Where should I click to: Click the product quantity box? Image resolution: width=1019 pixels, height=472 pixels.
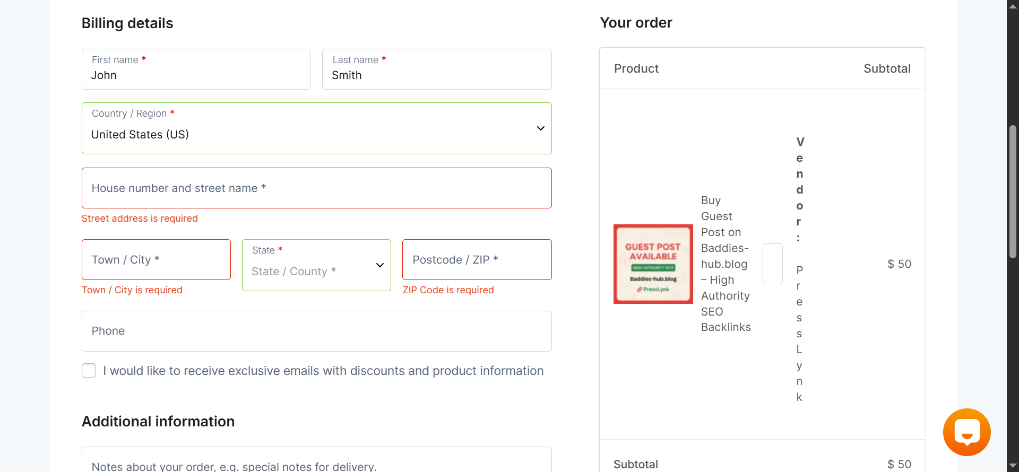[773, 264]
